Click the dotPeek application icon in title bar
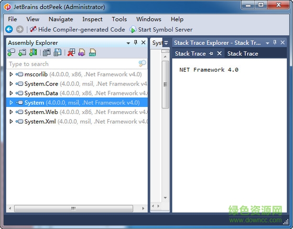Image resolution: width=293 pixels, height=229 pixels. [x=8, y=7]
